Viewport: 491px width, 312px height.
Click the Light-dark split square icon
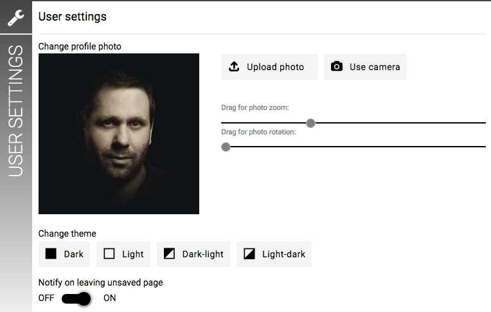tap(249, 253)
